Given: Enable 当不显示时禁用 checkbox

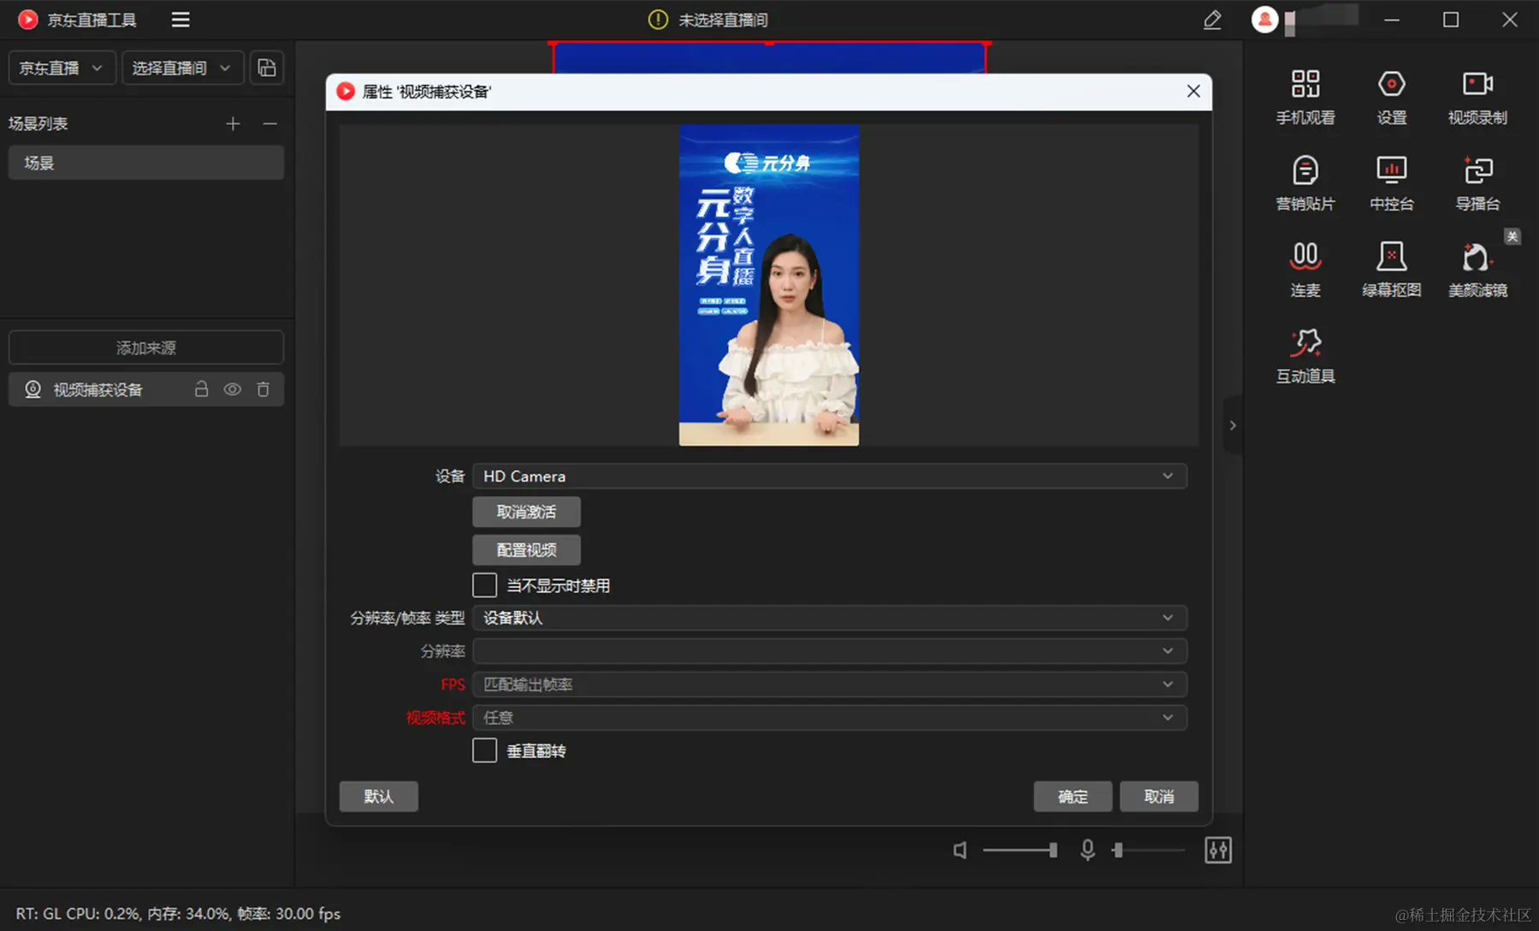Looking at the screenshot, I should click(x=484, y=585).
